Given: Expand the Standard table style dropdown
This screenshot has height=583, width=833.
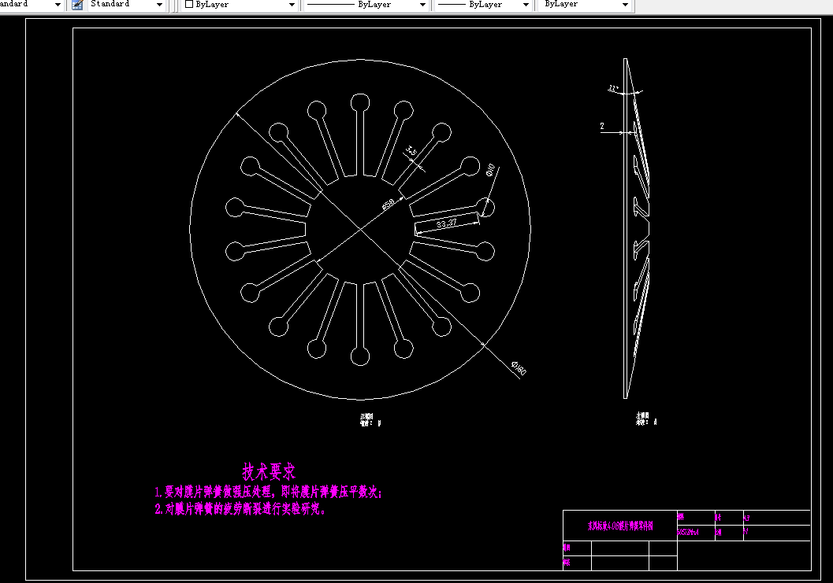Looking at the screenshot, I should pyautogui.click(x=159, y=5).
